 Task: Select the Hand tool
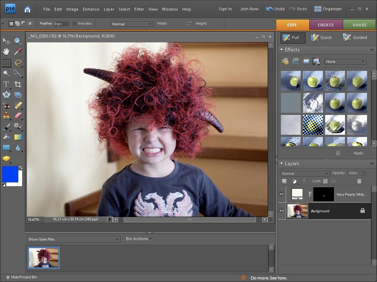[x=6, y=52]
